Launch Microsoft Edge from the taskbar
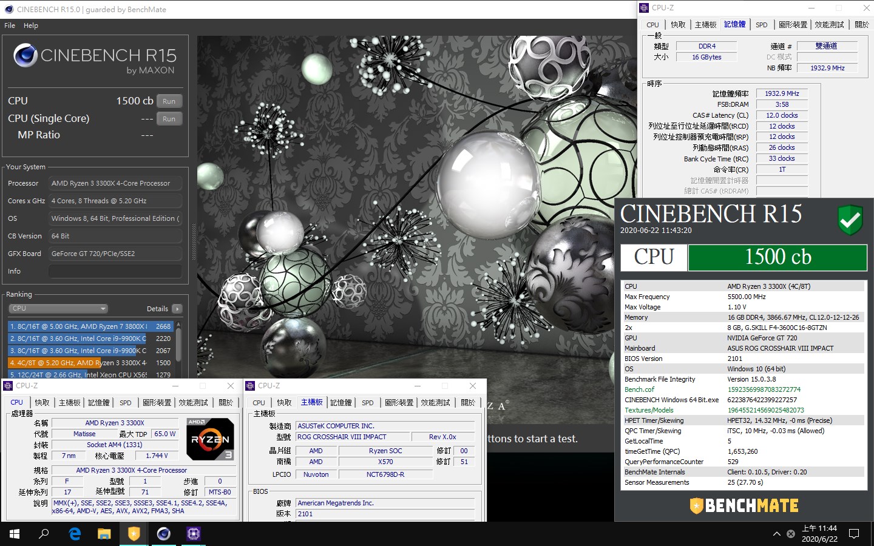Screen dimensions: 874x546 75,534
